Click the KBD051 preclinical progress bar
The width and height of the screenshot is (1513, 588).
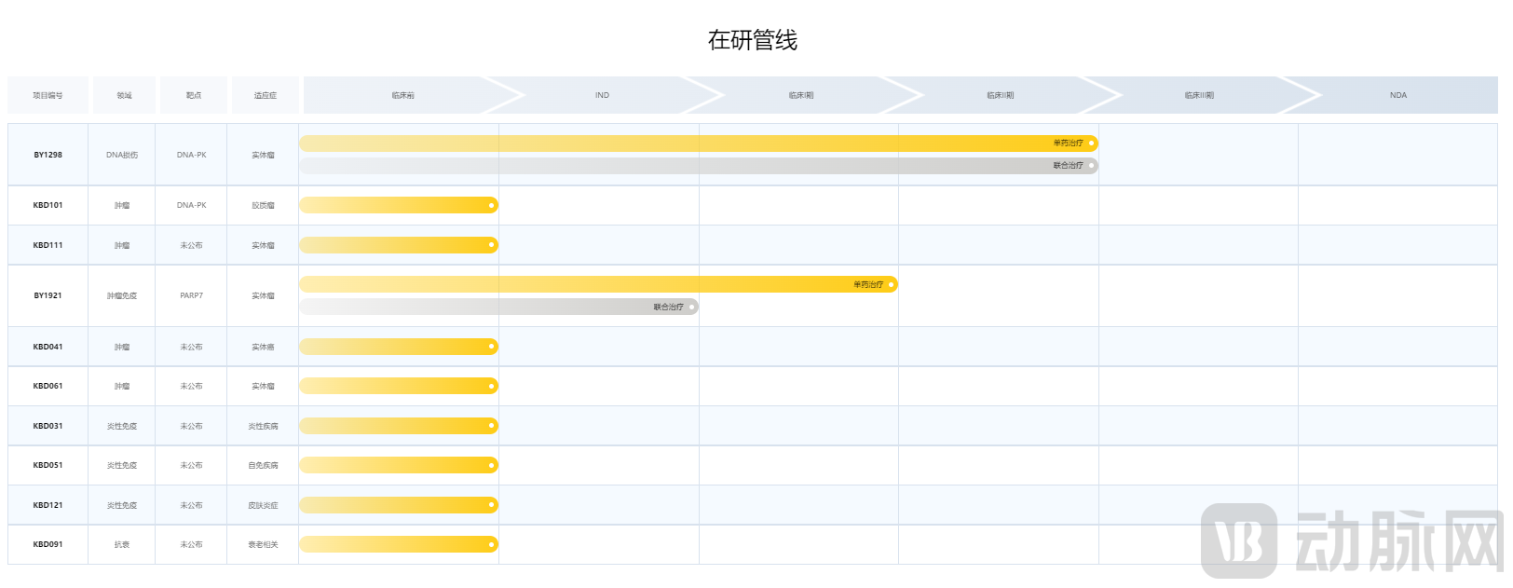(399, 465)
